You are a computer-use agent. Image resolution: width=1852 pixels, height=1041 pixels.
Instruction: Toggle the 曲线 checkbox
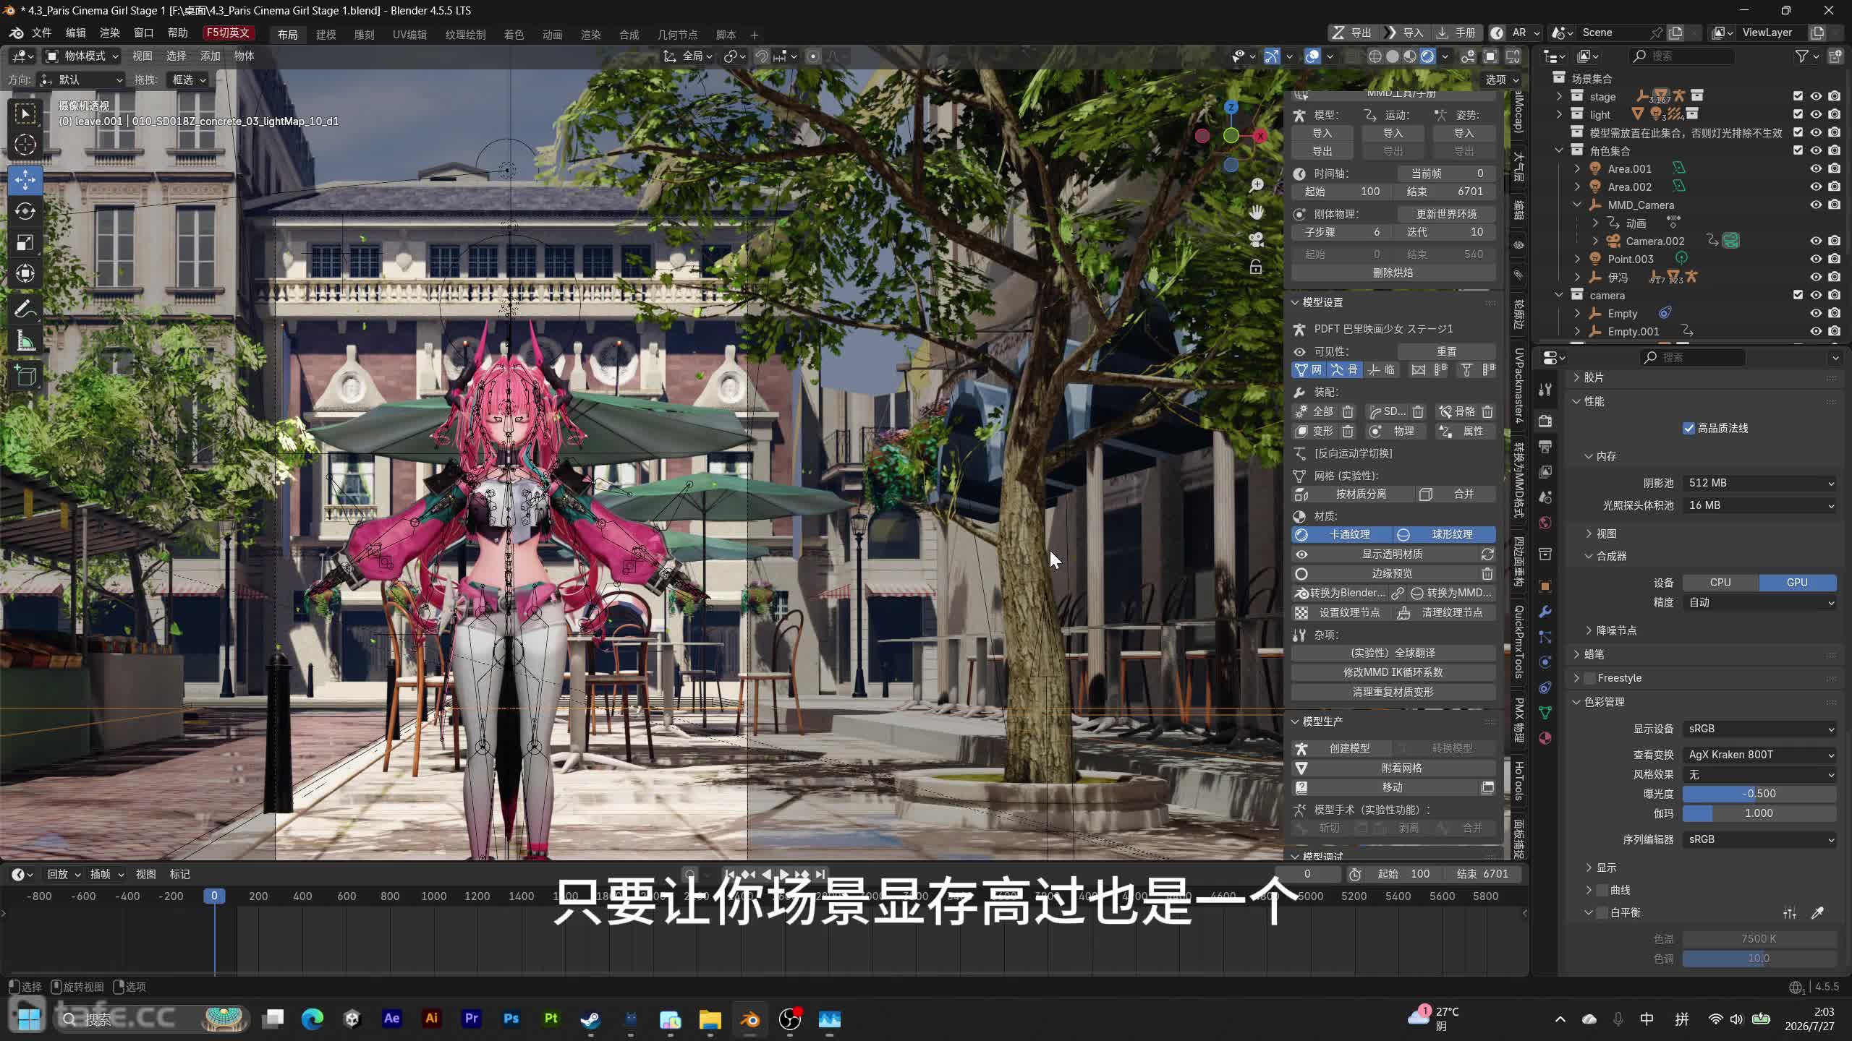pos(1602,890)
